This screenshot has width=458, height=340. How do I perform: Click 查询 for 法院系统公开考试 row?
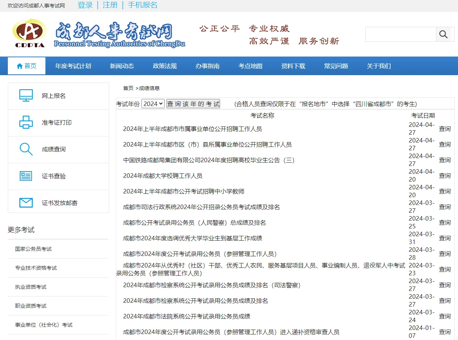[445, 316]
